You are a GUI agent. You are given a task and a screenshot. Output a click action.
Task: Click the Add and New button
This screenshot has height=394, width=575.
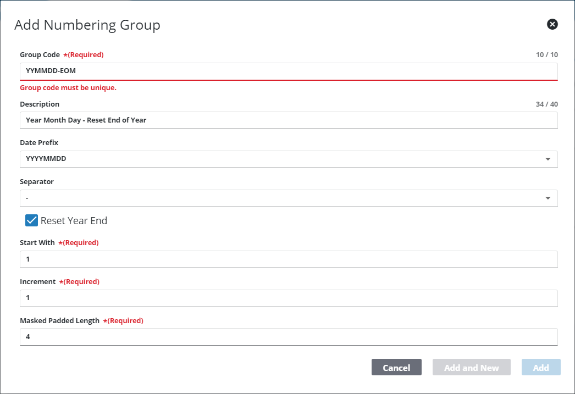(x=471, y=367)
